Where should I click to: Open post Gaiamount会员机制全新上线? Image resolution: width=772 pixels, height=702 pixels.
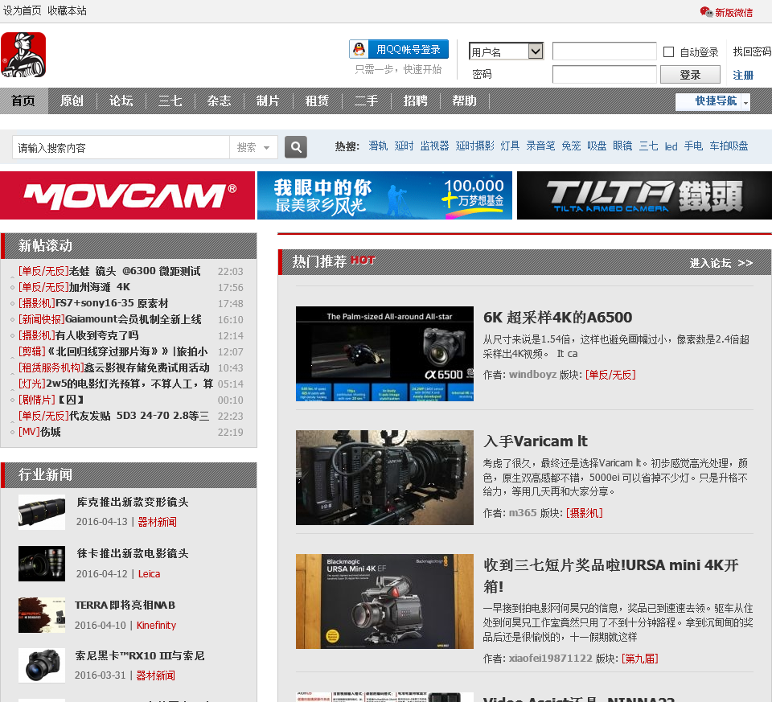[x=133, y=319]
